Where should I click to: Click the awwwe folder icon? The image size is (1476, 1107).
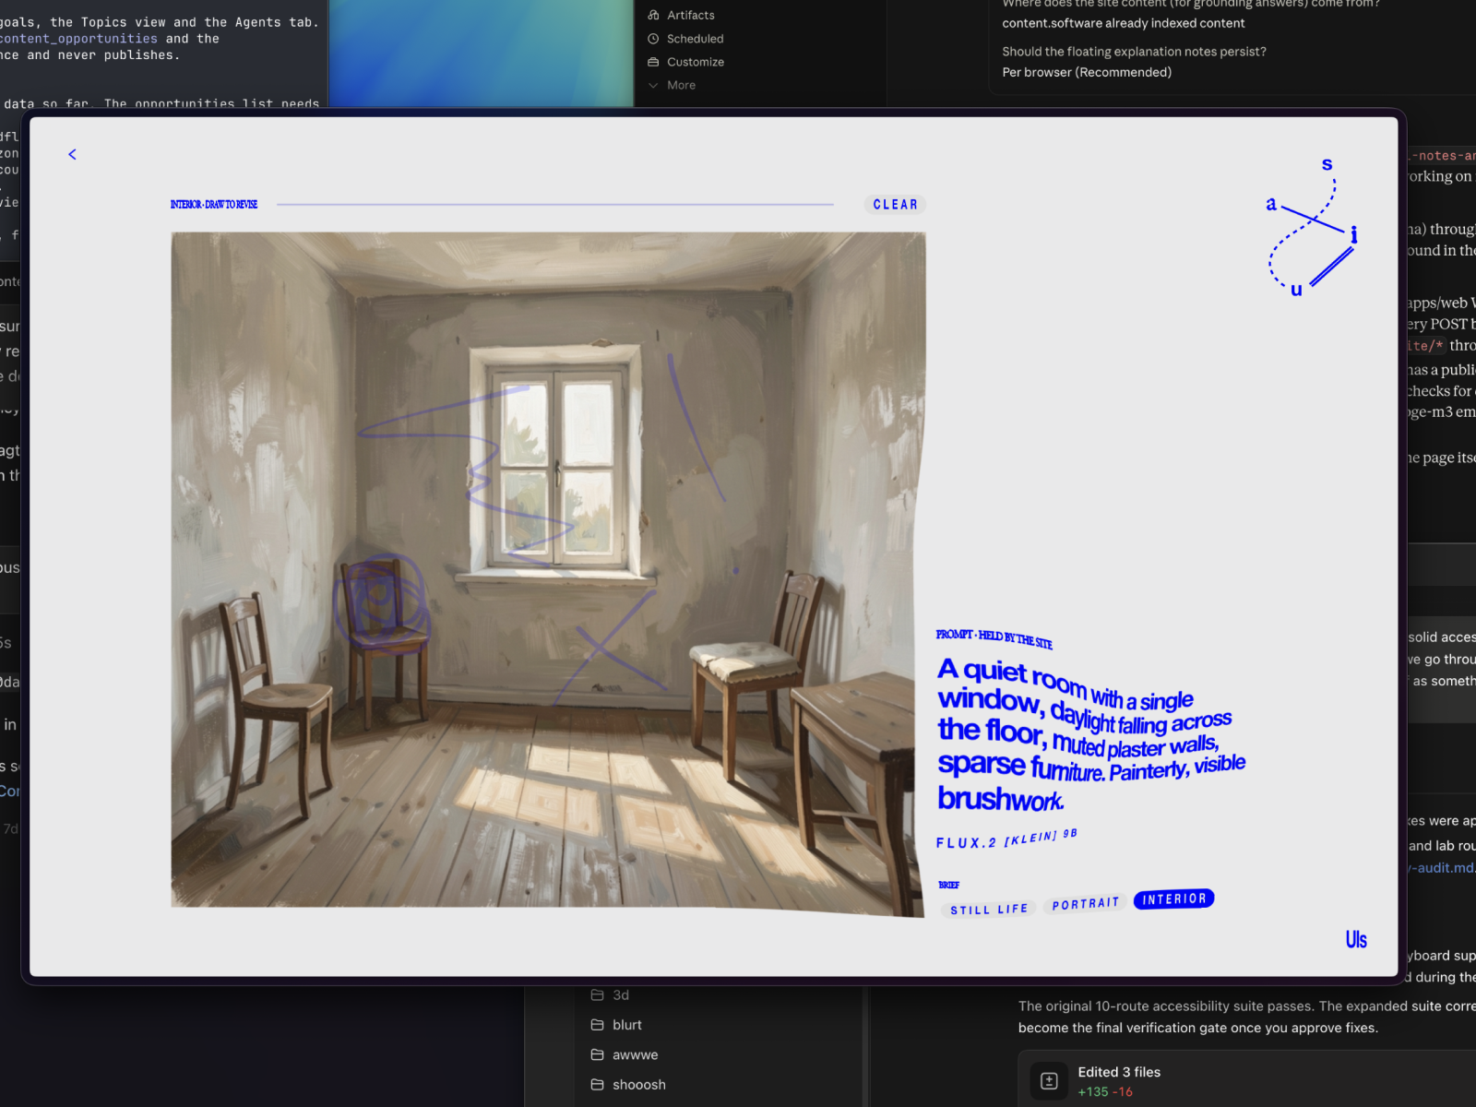597,1054
